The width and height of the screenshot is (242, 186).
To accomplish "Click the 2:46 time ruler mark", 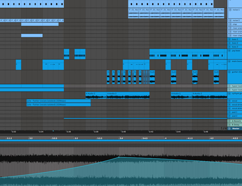I will (x=206, y=132).
